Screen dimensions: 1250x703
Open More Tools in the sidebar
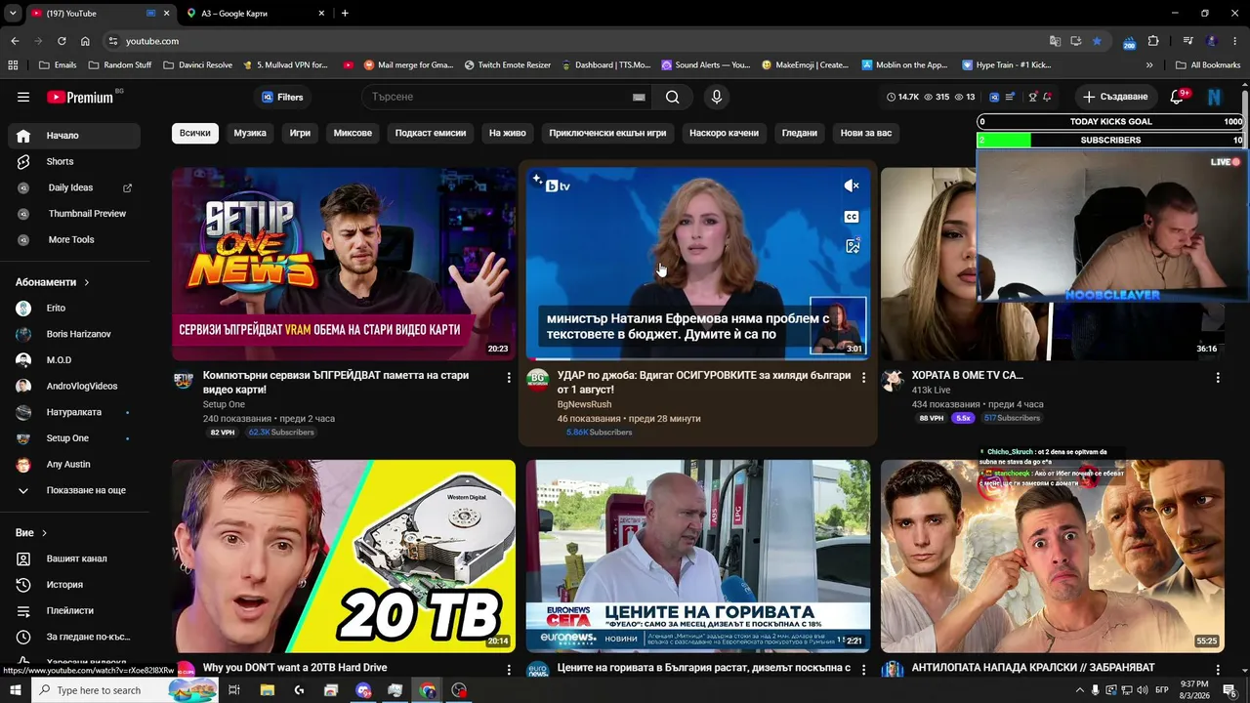tap(74, 239)
